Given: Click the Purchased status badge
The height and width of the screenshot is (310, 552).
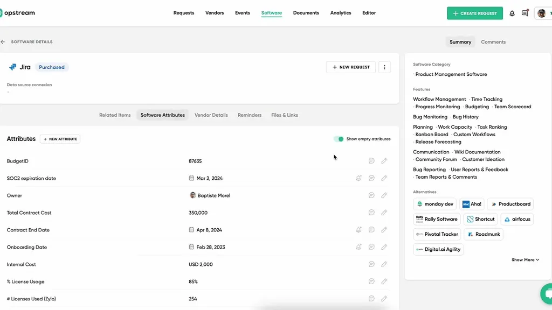Looking at the screenshot, I should 52,67.
